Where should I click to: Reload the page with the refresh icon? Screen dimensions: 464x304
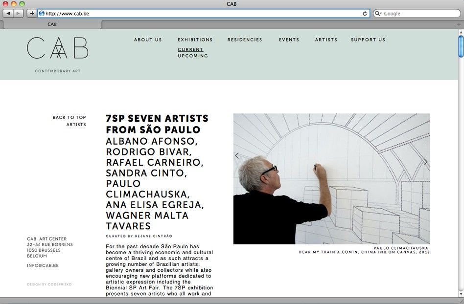(x=365, y=14)
